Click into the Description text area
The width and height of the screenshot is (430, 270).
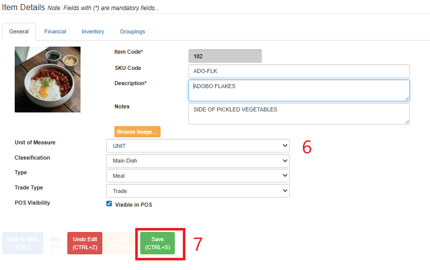299,90
